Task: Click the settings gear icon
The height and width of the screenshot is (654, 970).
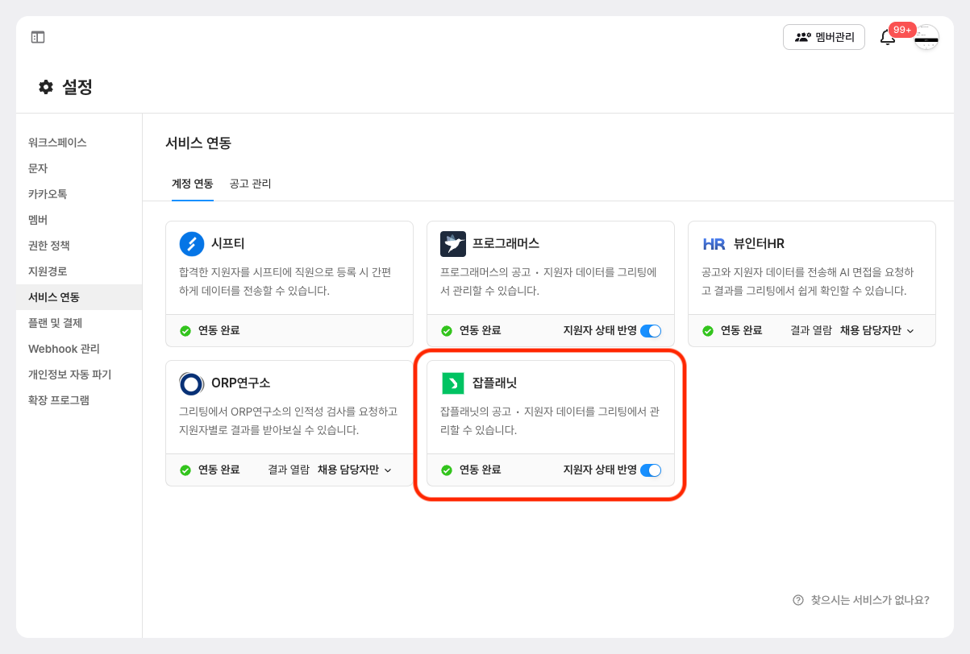Action: (46, 87)
